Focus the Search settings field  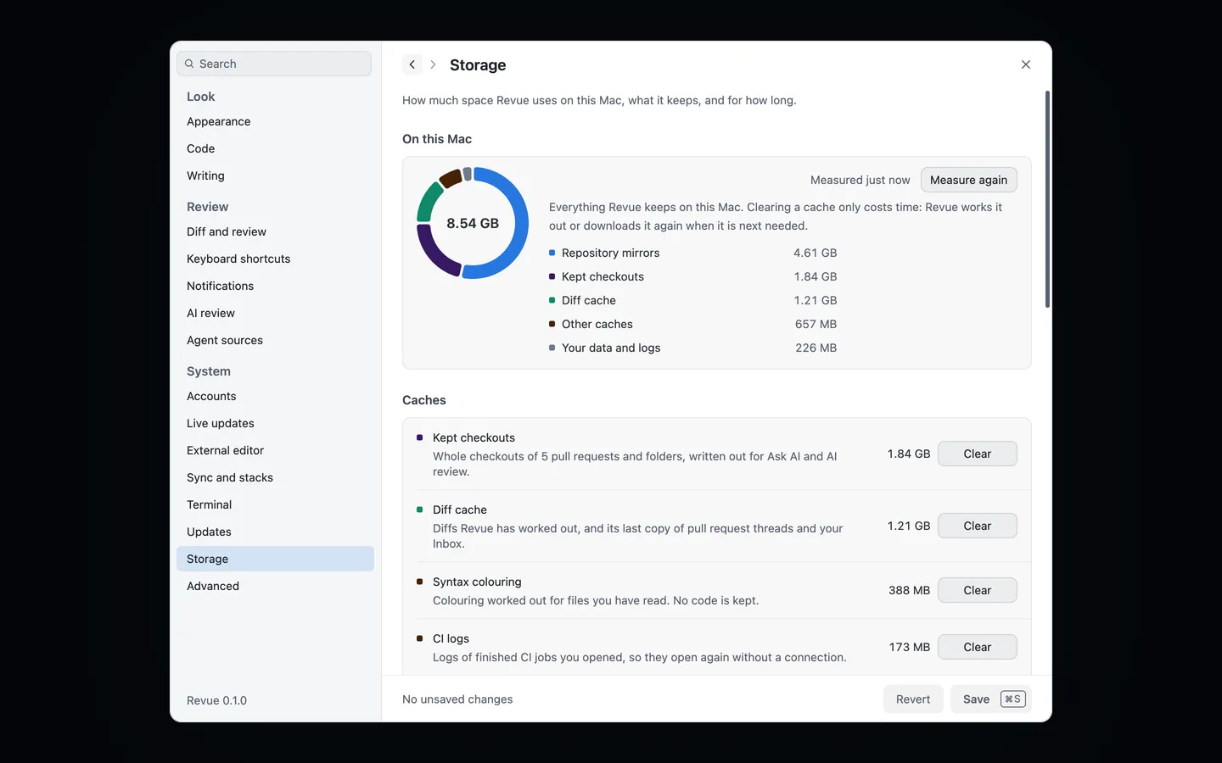click(274, 64)
